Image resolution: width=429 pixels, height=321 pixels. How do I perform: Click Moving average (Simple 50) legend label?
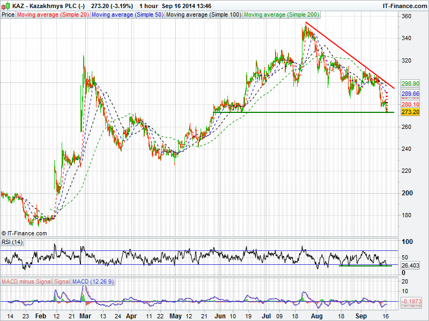coord(127,15)
